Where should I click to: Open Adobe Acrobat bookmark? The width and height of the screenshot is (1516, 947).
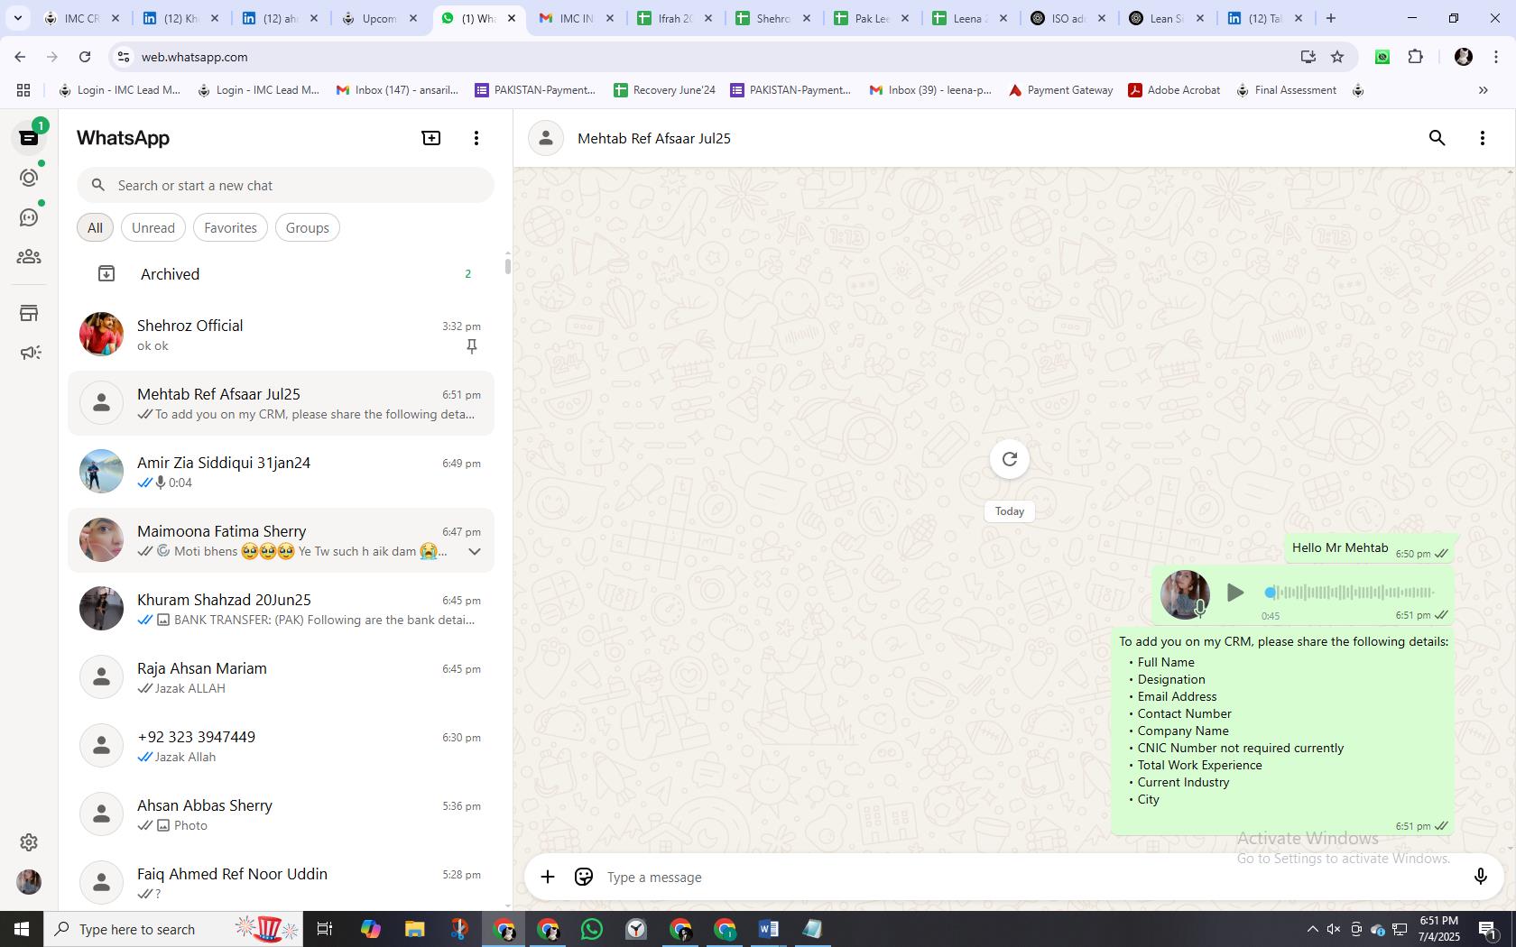coord(1174,90)
